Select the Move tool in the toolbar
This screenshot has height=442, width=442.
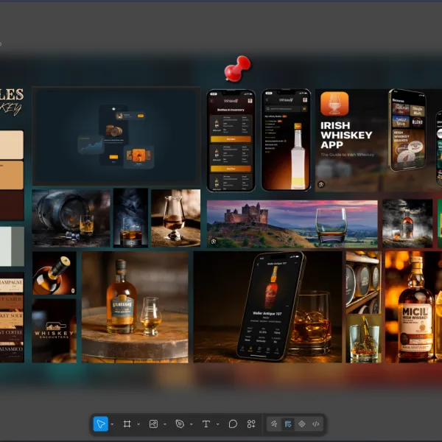point(101,424)
